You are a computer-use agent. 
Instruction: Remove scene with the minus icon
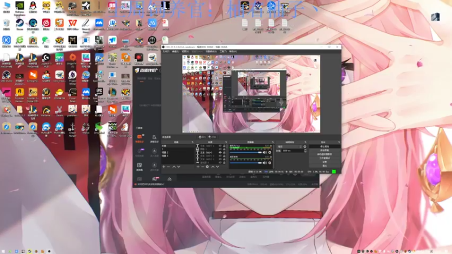[x=168, y=167]
